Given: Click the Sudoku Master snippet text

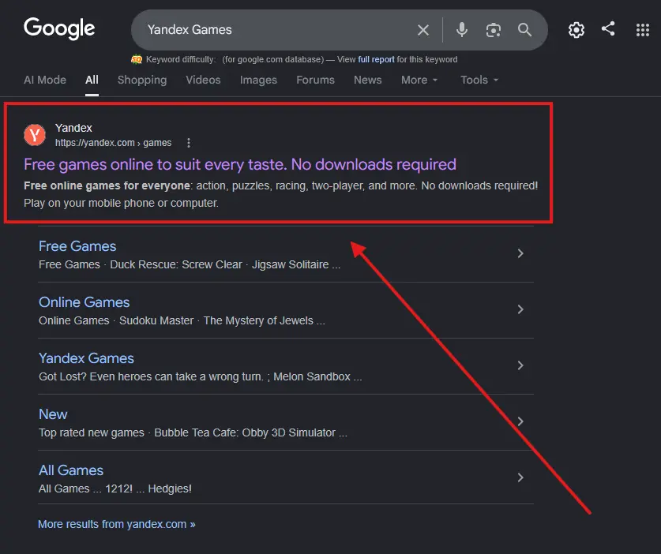Looking at the screenshot, I should click(x=156, y=320).
